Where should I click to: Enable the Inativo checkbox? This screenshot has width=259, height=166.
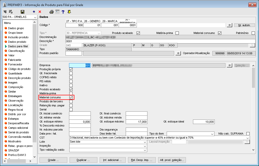71,86
